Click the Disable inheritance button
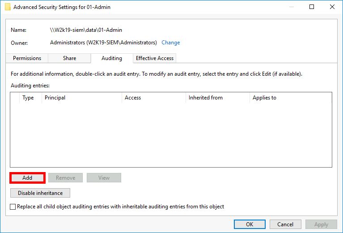Viewport: 343px width, 233px height. pyautogui.click(x=40, y=193)
